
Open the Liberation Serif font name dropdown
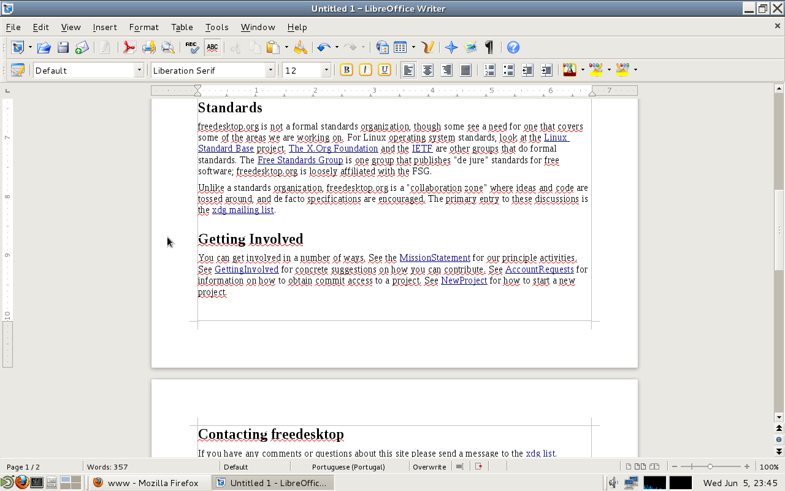click(270, 70)
